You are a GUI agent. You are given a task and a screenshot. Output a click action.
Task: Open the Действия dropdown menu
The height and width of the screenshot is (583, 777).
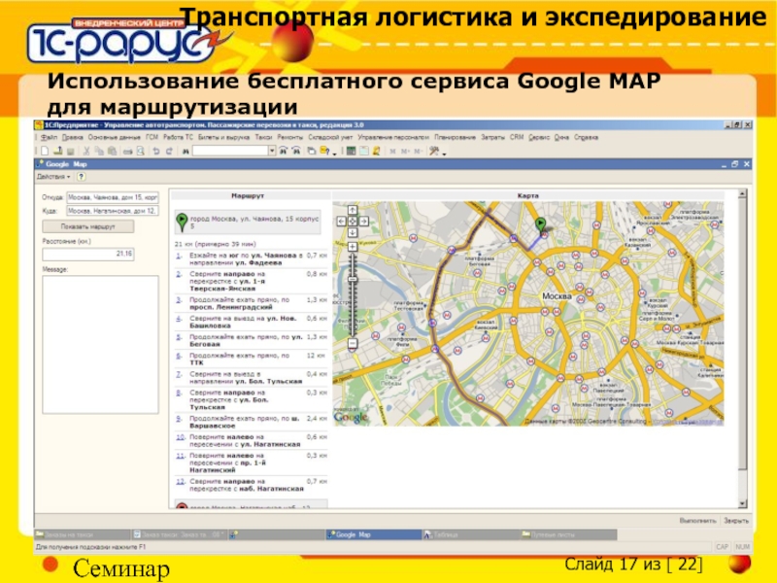[53, 177]
